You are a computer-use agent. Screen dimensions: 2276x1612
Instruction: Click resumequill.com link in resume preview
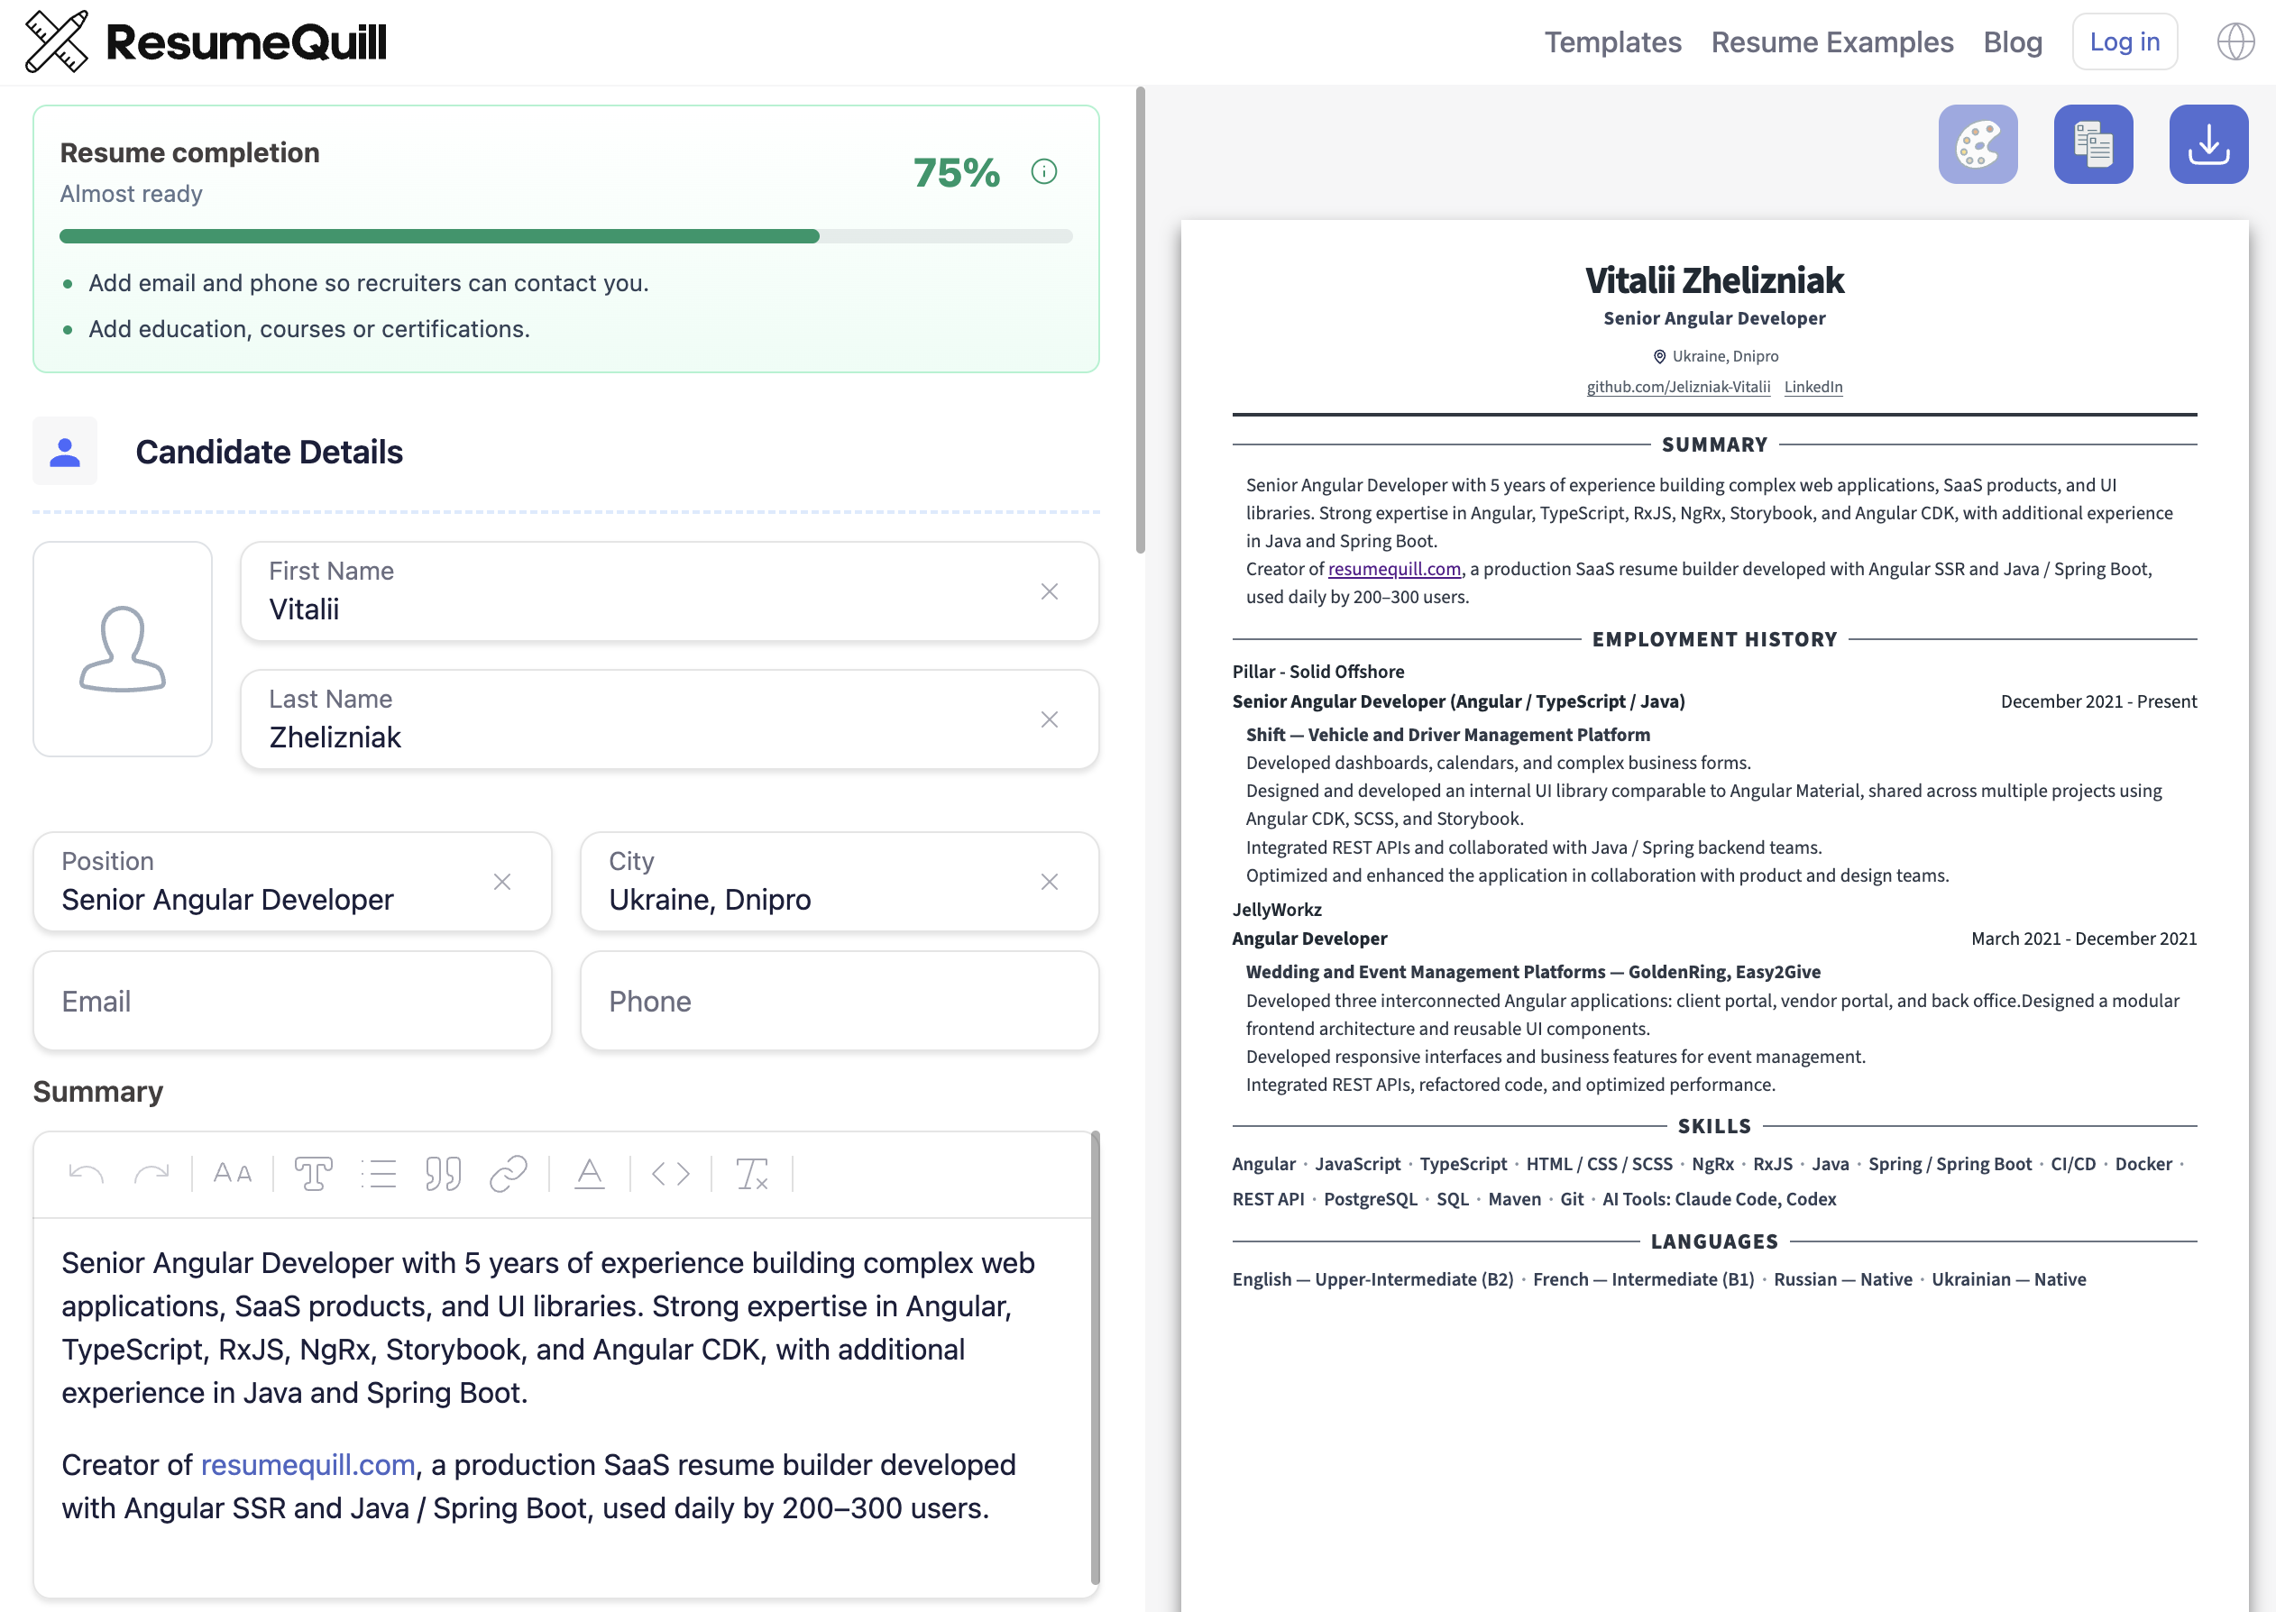(x=1393, y=569)
